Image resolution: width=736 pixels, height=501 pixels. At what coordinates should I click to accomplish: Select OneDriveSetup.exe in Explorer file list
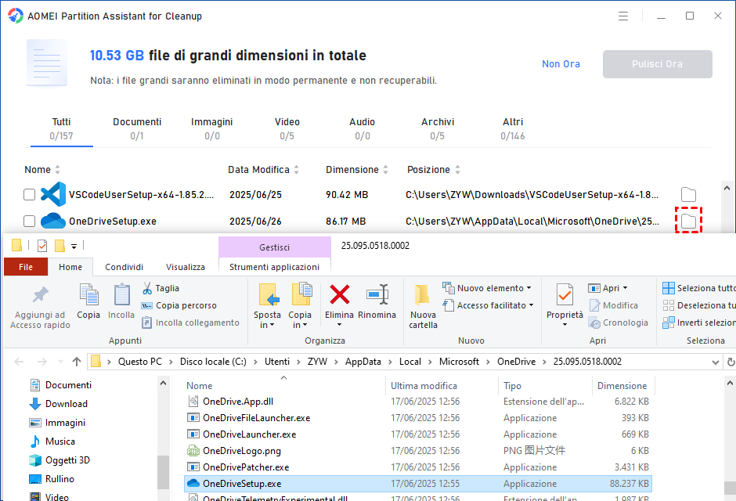(x=418, y=484)
